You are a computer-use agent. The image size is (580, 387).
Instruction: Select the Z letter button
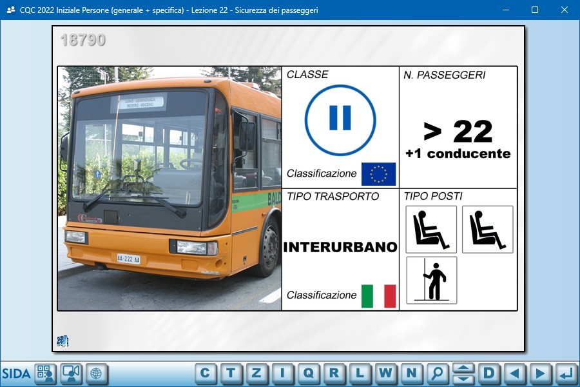tap(256, 373)
